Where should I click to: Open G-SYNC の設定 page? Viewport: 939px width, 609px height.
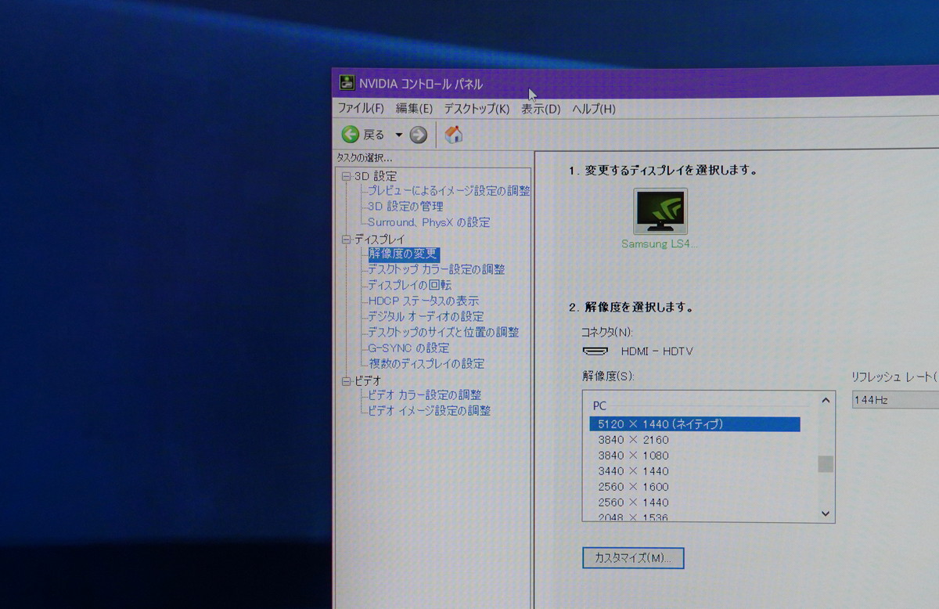[x=408, y=348]
